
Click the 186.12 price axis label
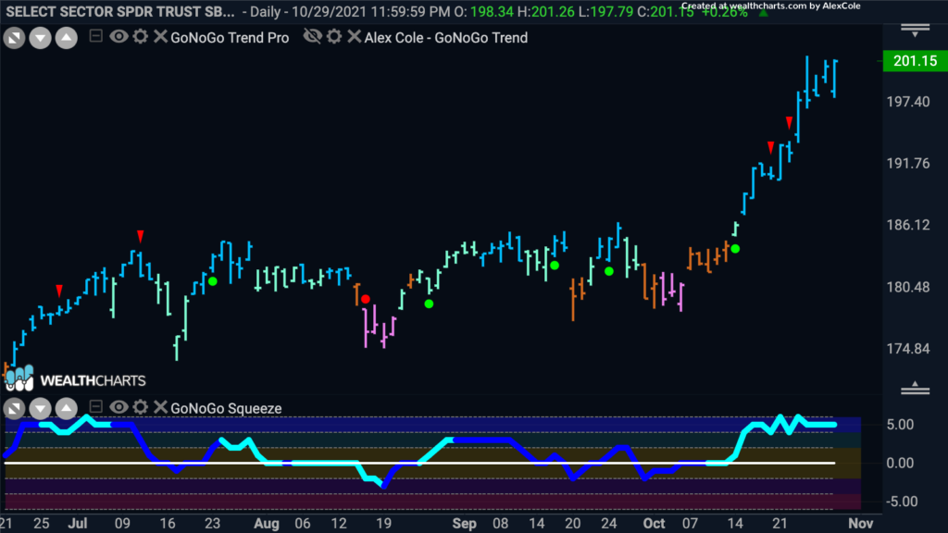tap(908, 225)
